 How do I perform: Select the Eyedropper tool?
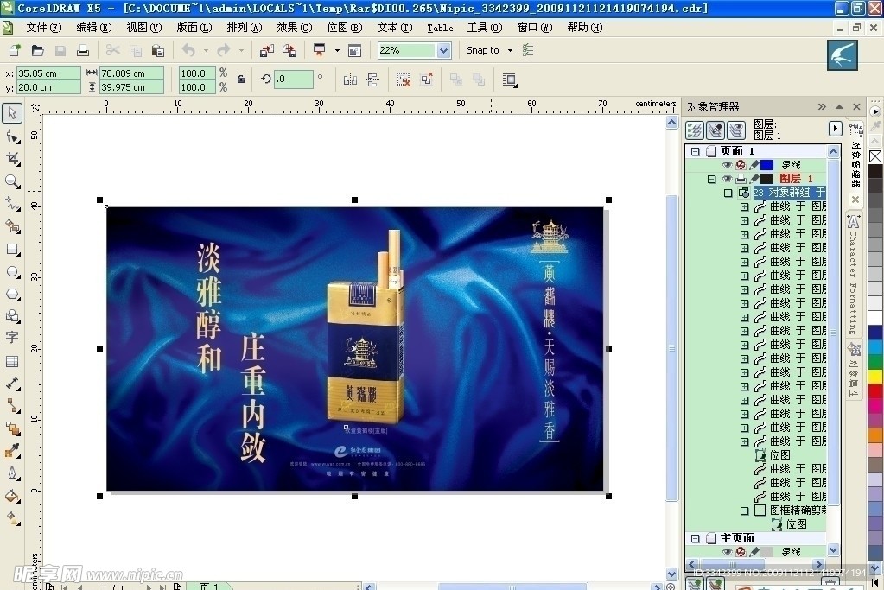click(x=12, y=450)
